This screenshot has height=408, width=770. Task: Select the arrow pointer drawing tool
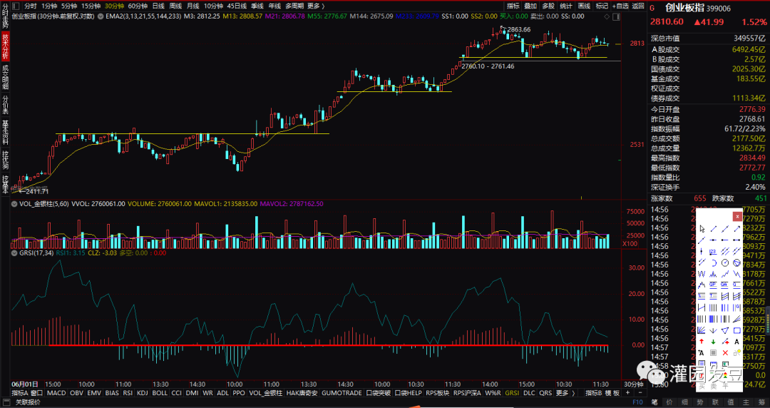tap(702, 228)
